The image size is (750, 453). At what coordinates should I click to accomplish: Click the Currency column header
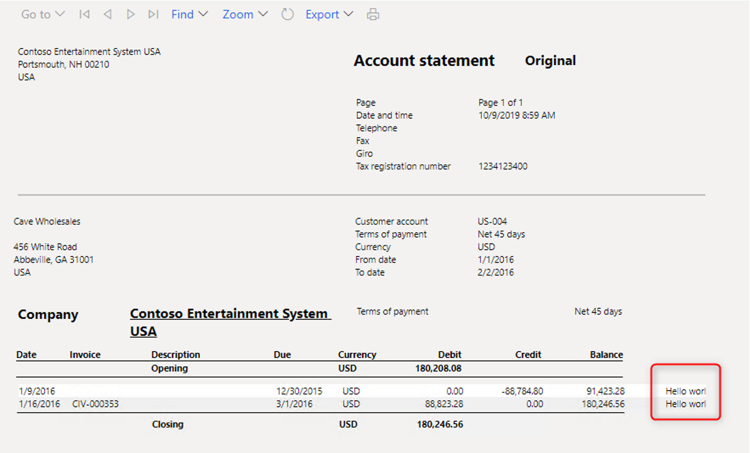357,354
